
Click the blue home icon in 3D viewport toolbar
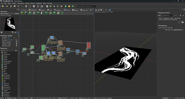click(110, 10)
